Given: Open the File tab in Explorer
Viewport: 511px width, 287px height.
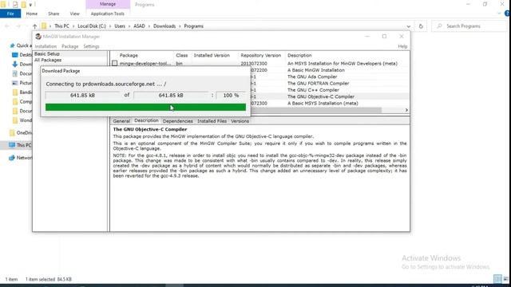Looking at the screenshot, I should pos(10,14).
